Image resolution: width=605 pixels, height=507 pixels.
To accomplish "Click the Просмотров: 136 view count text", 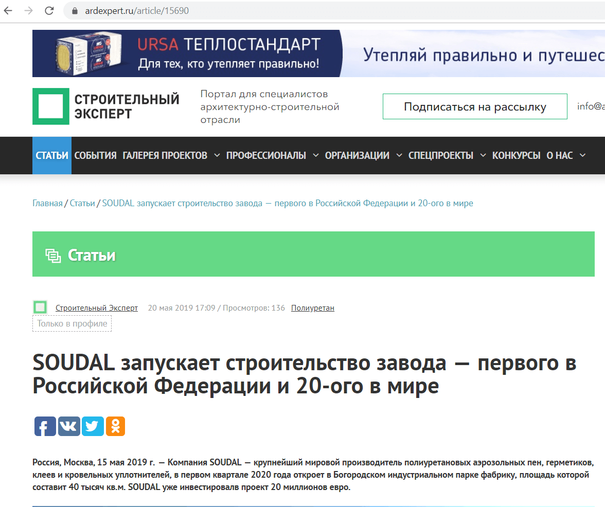I will (x=254, y=307).
